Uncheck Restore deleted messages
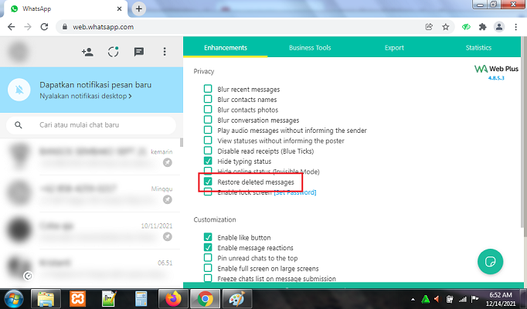Viewport: 527px width, 309px height. (208, 182)
